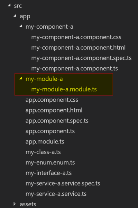Expand the assets folder arrow
Viewport: 138px width, 208px height.
(15, 204)
